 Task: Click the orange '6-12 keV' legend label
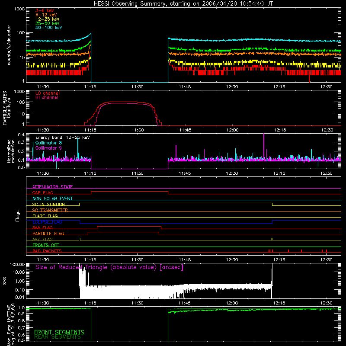[46, 15]
